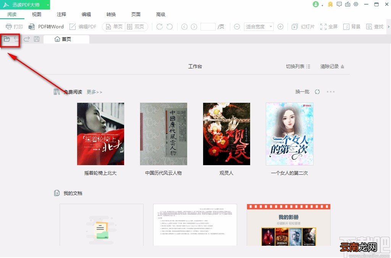Click the 更多>> link
The height and width of the screenshot is (258, 391).
pos(94,92)
